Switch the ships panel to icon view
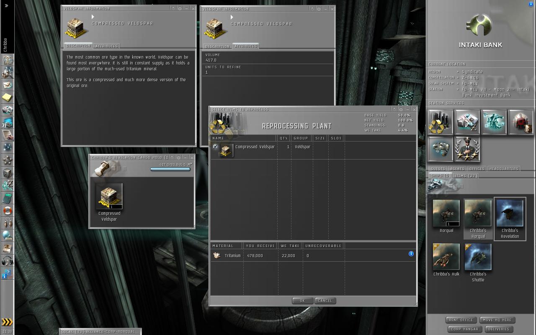 (451, 186)
